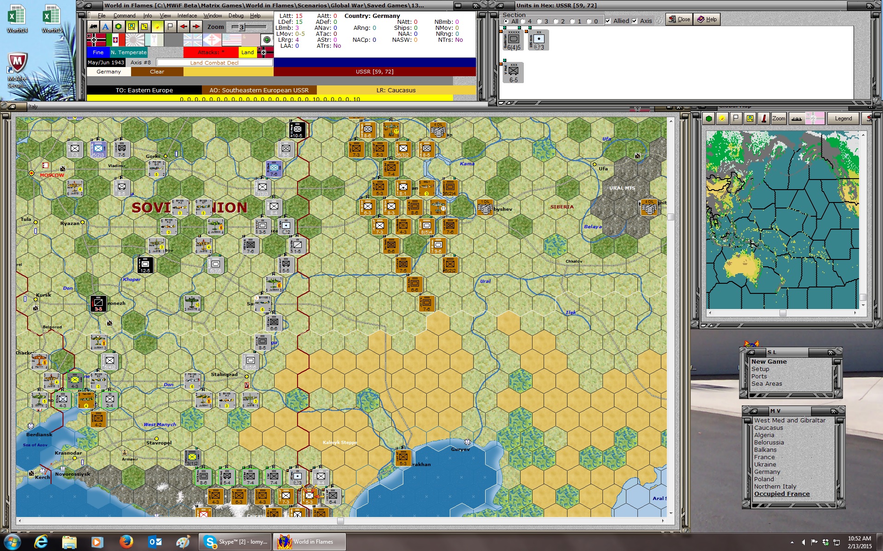883x551 pixels.
Task: Click the Zoom slider handle showing 3
Action: point(241,27)
